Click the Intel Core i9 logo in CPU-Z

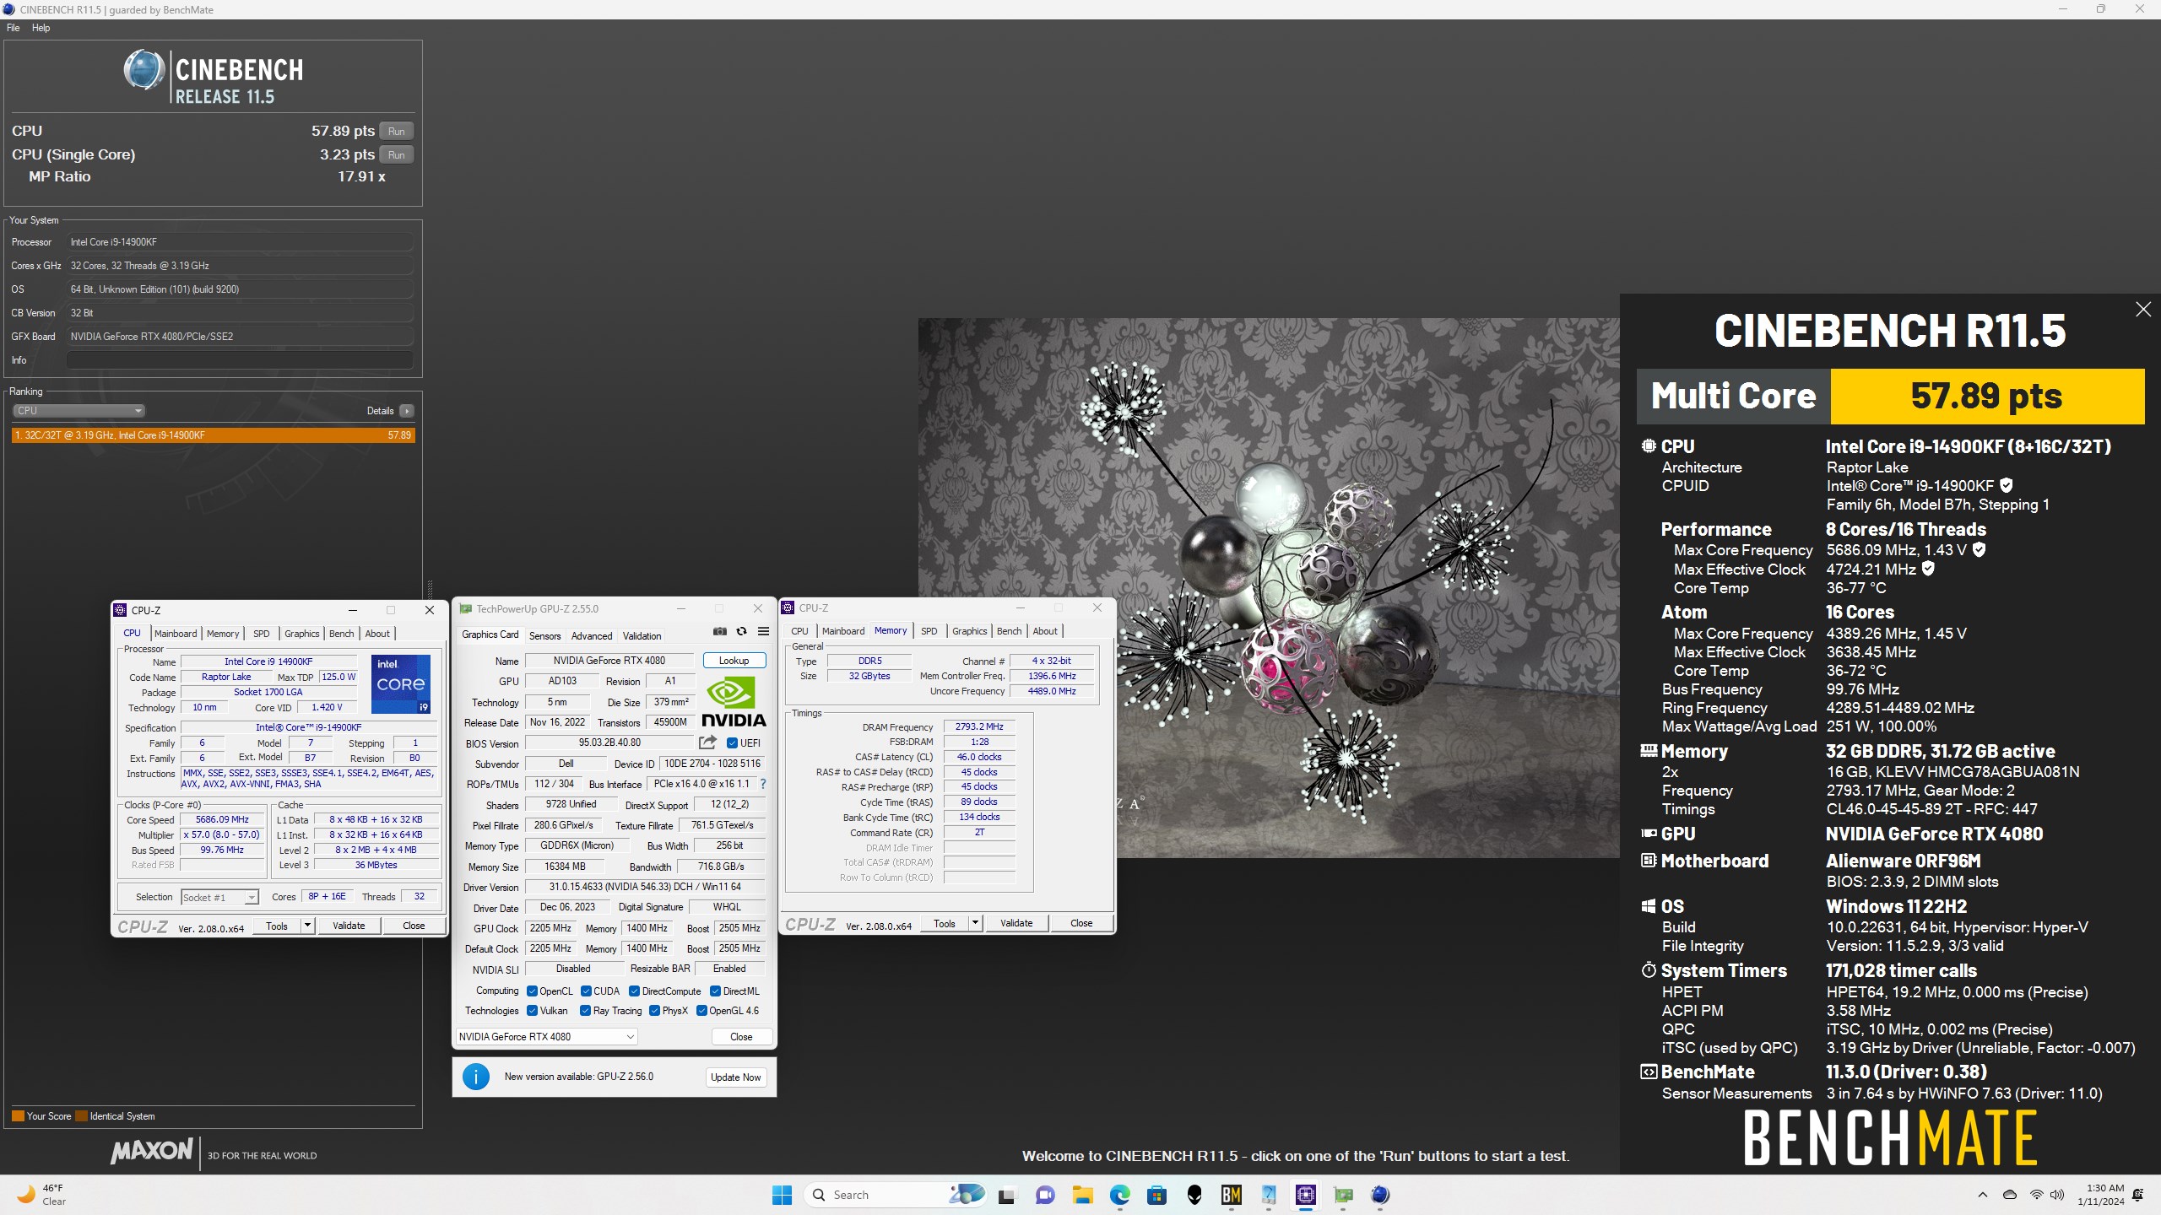click(x=401, y=683)
